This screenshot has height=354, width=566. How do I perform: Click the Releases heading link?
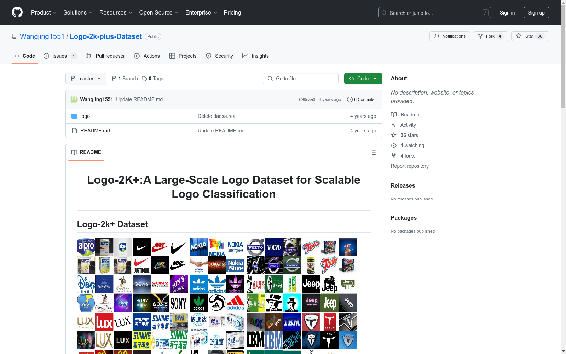click(403, 185)
